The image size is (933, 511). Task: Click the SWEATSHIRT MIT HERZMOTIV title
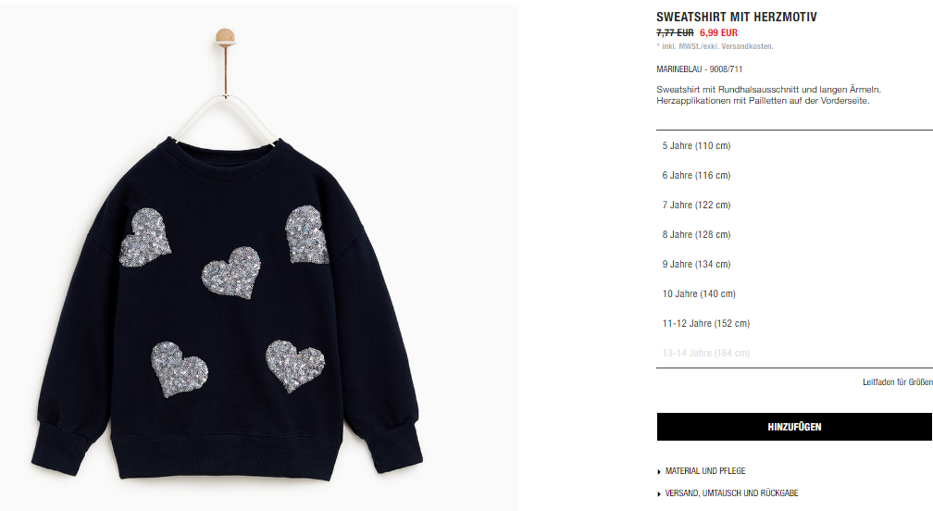point(737,18)
